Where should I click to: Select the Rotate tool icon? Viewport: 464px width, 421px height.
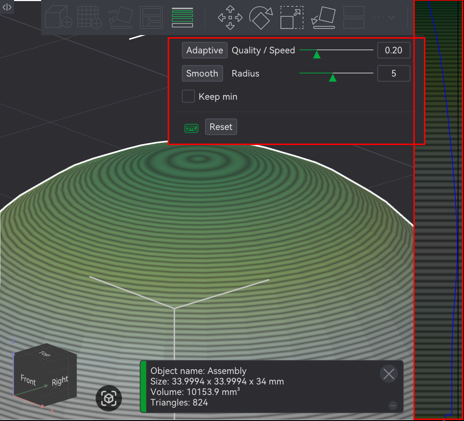pos(261,18)
